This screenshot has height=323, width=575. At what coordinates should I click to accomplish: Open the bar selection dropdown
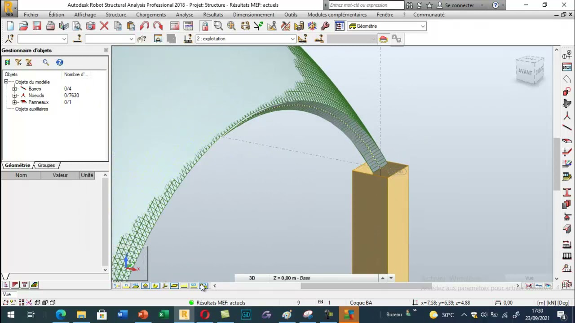pyautogui.click(x=110, y=39)
